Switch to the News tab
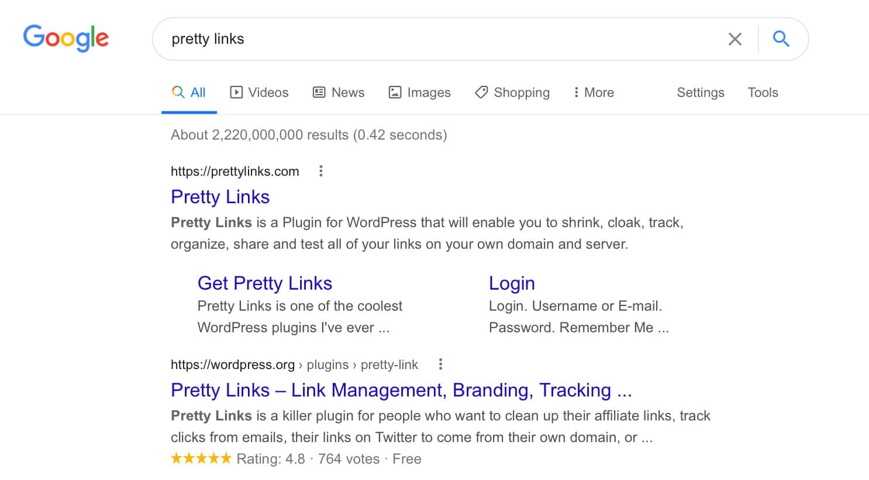 tap(339, 92)
